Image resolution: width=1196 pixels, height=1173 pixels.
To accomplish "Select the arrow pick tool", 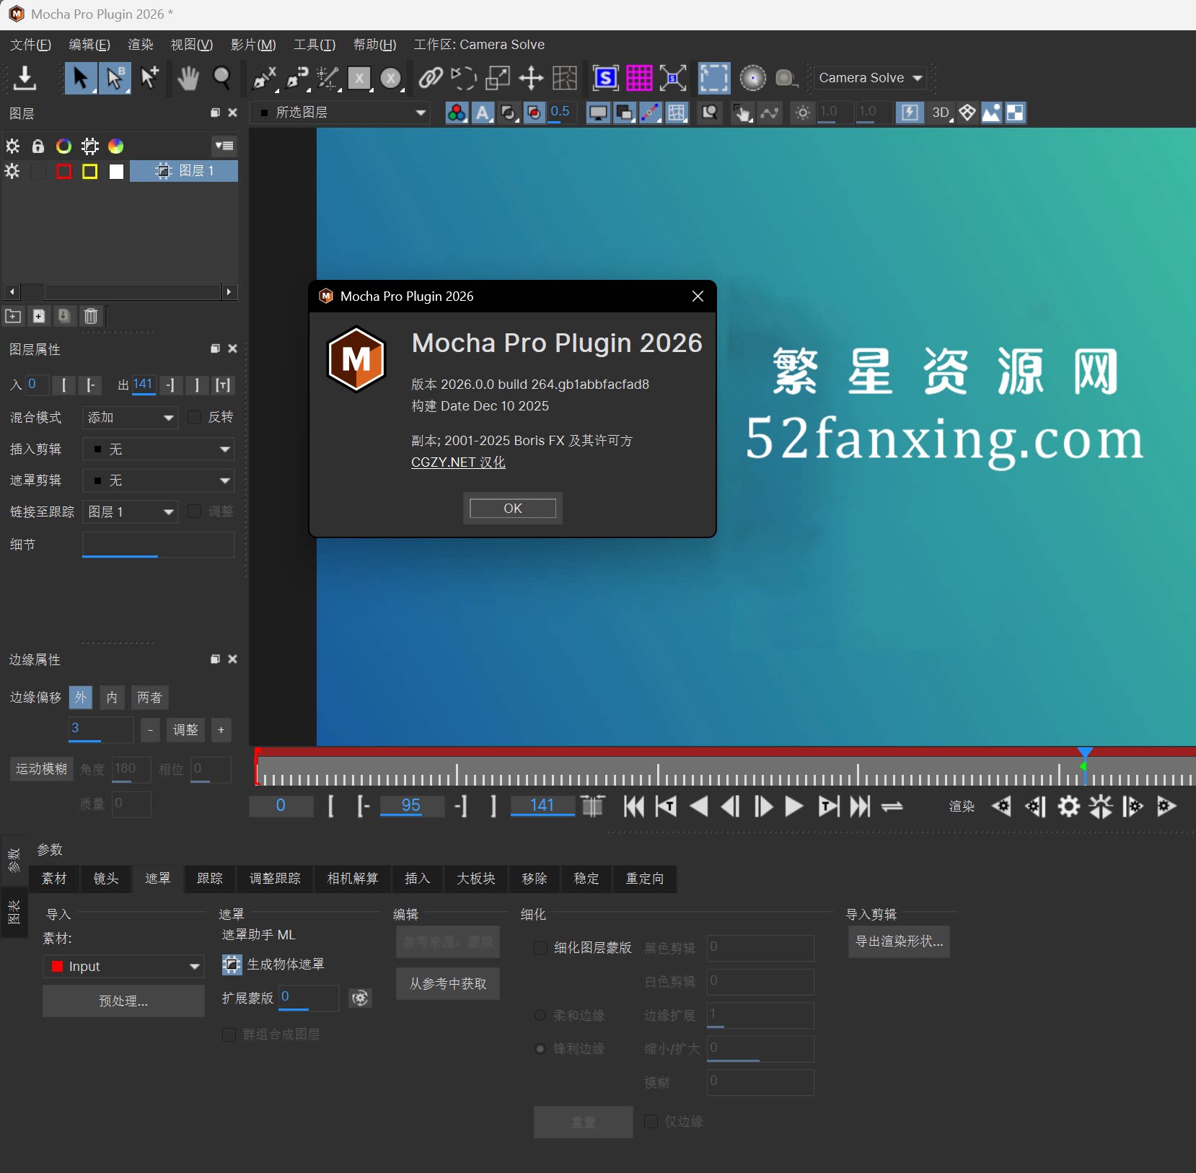I will click(81, 78).
